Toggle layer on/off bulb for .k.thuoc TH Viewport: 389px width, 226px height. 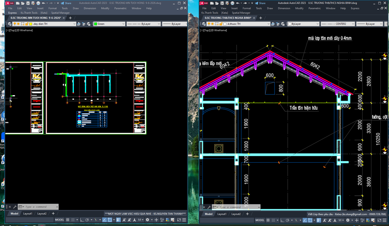coord(209,24)
